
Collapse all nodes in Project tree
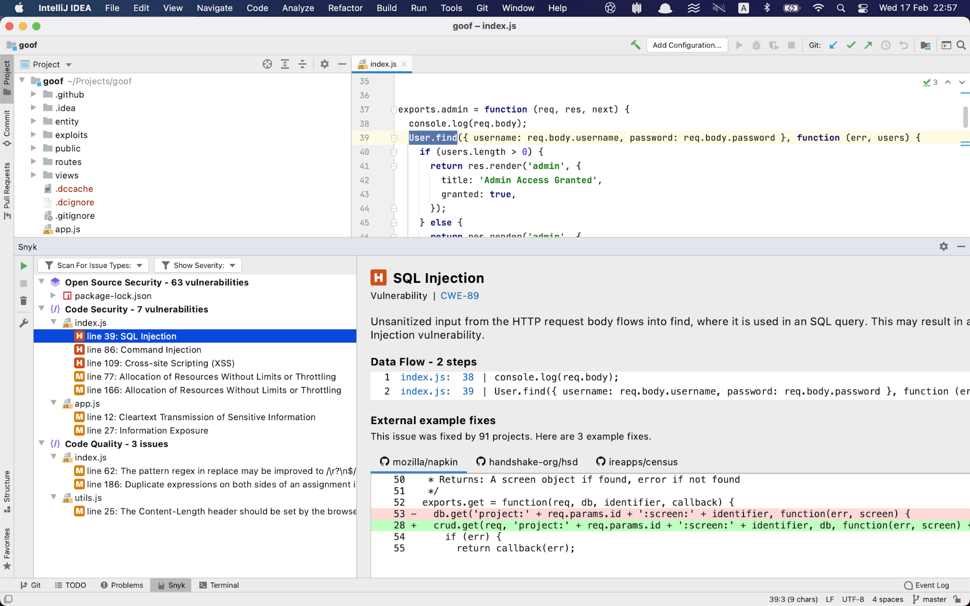[302, 64]
